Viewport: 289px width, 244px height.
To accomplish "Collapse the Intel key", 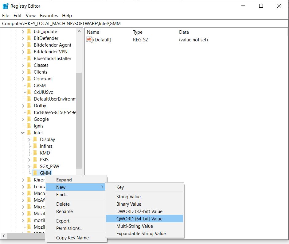I will 23,132.
